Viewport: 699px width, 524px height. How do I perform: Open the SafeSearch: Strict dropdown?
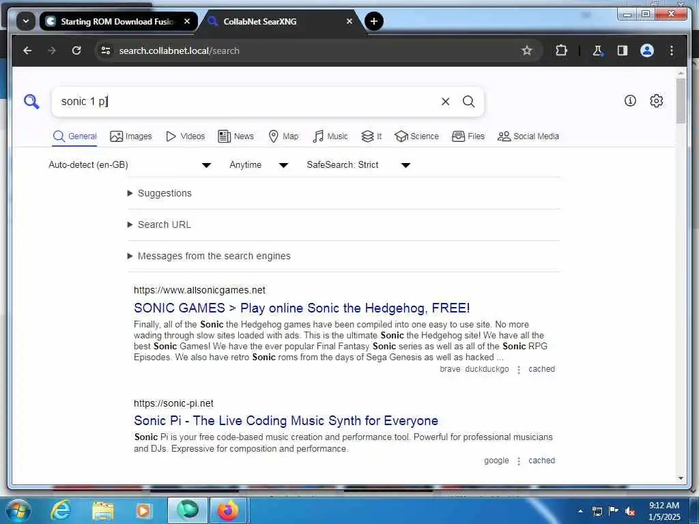click(x=358, y=165)
